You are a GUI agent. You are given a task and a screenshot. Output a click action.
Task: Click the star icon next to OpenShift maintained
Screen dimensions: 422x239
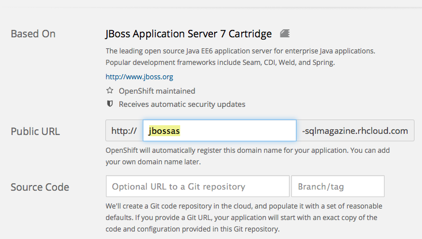(109, 91)
